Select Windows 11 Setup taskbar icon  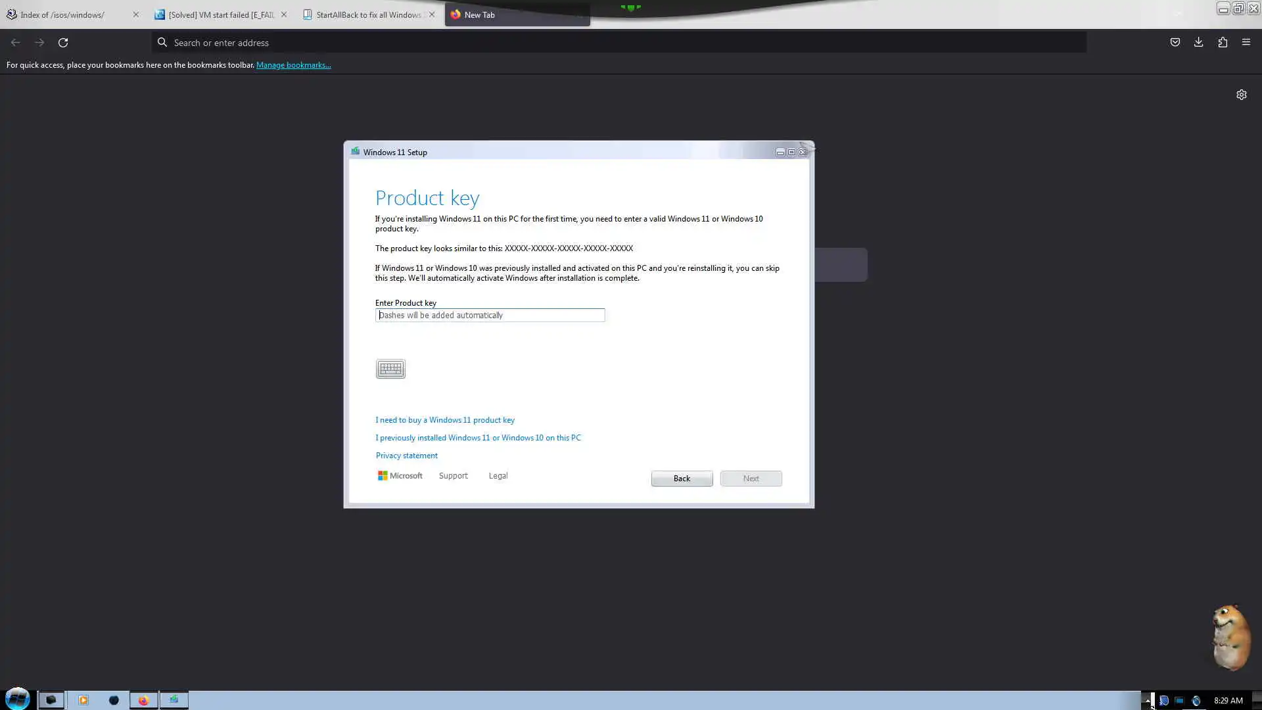174,700
